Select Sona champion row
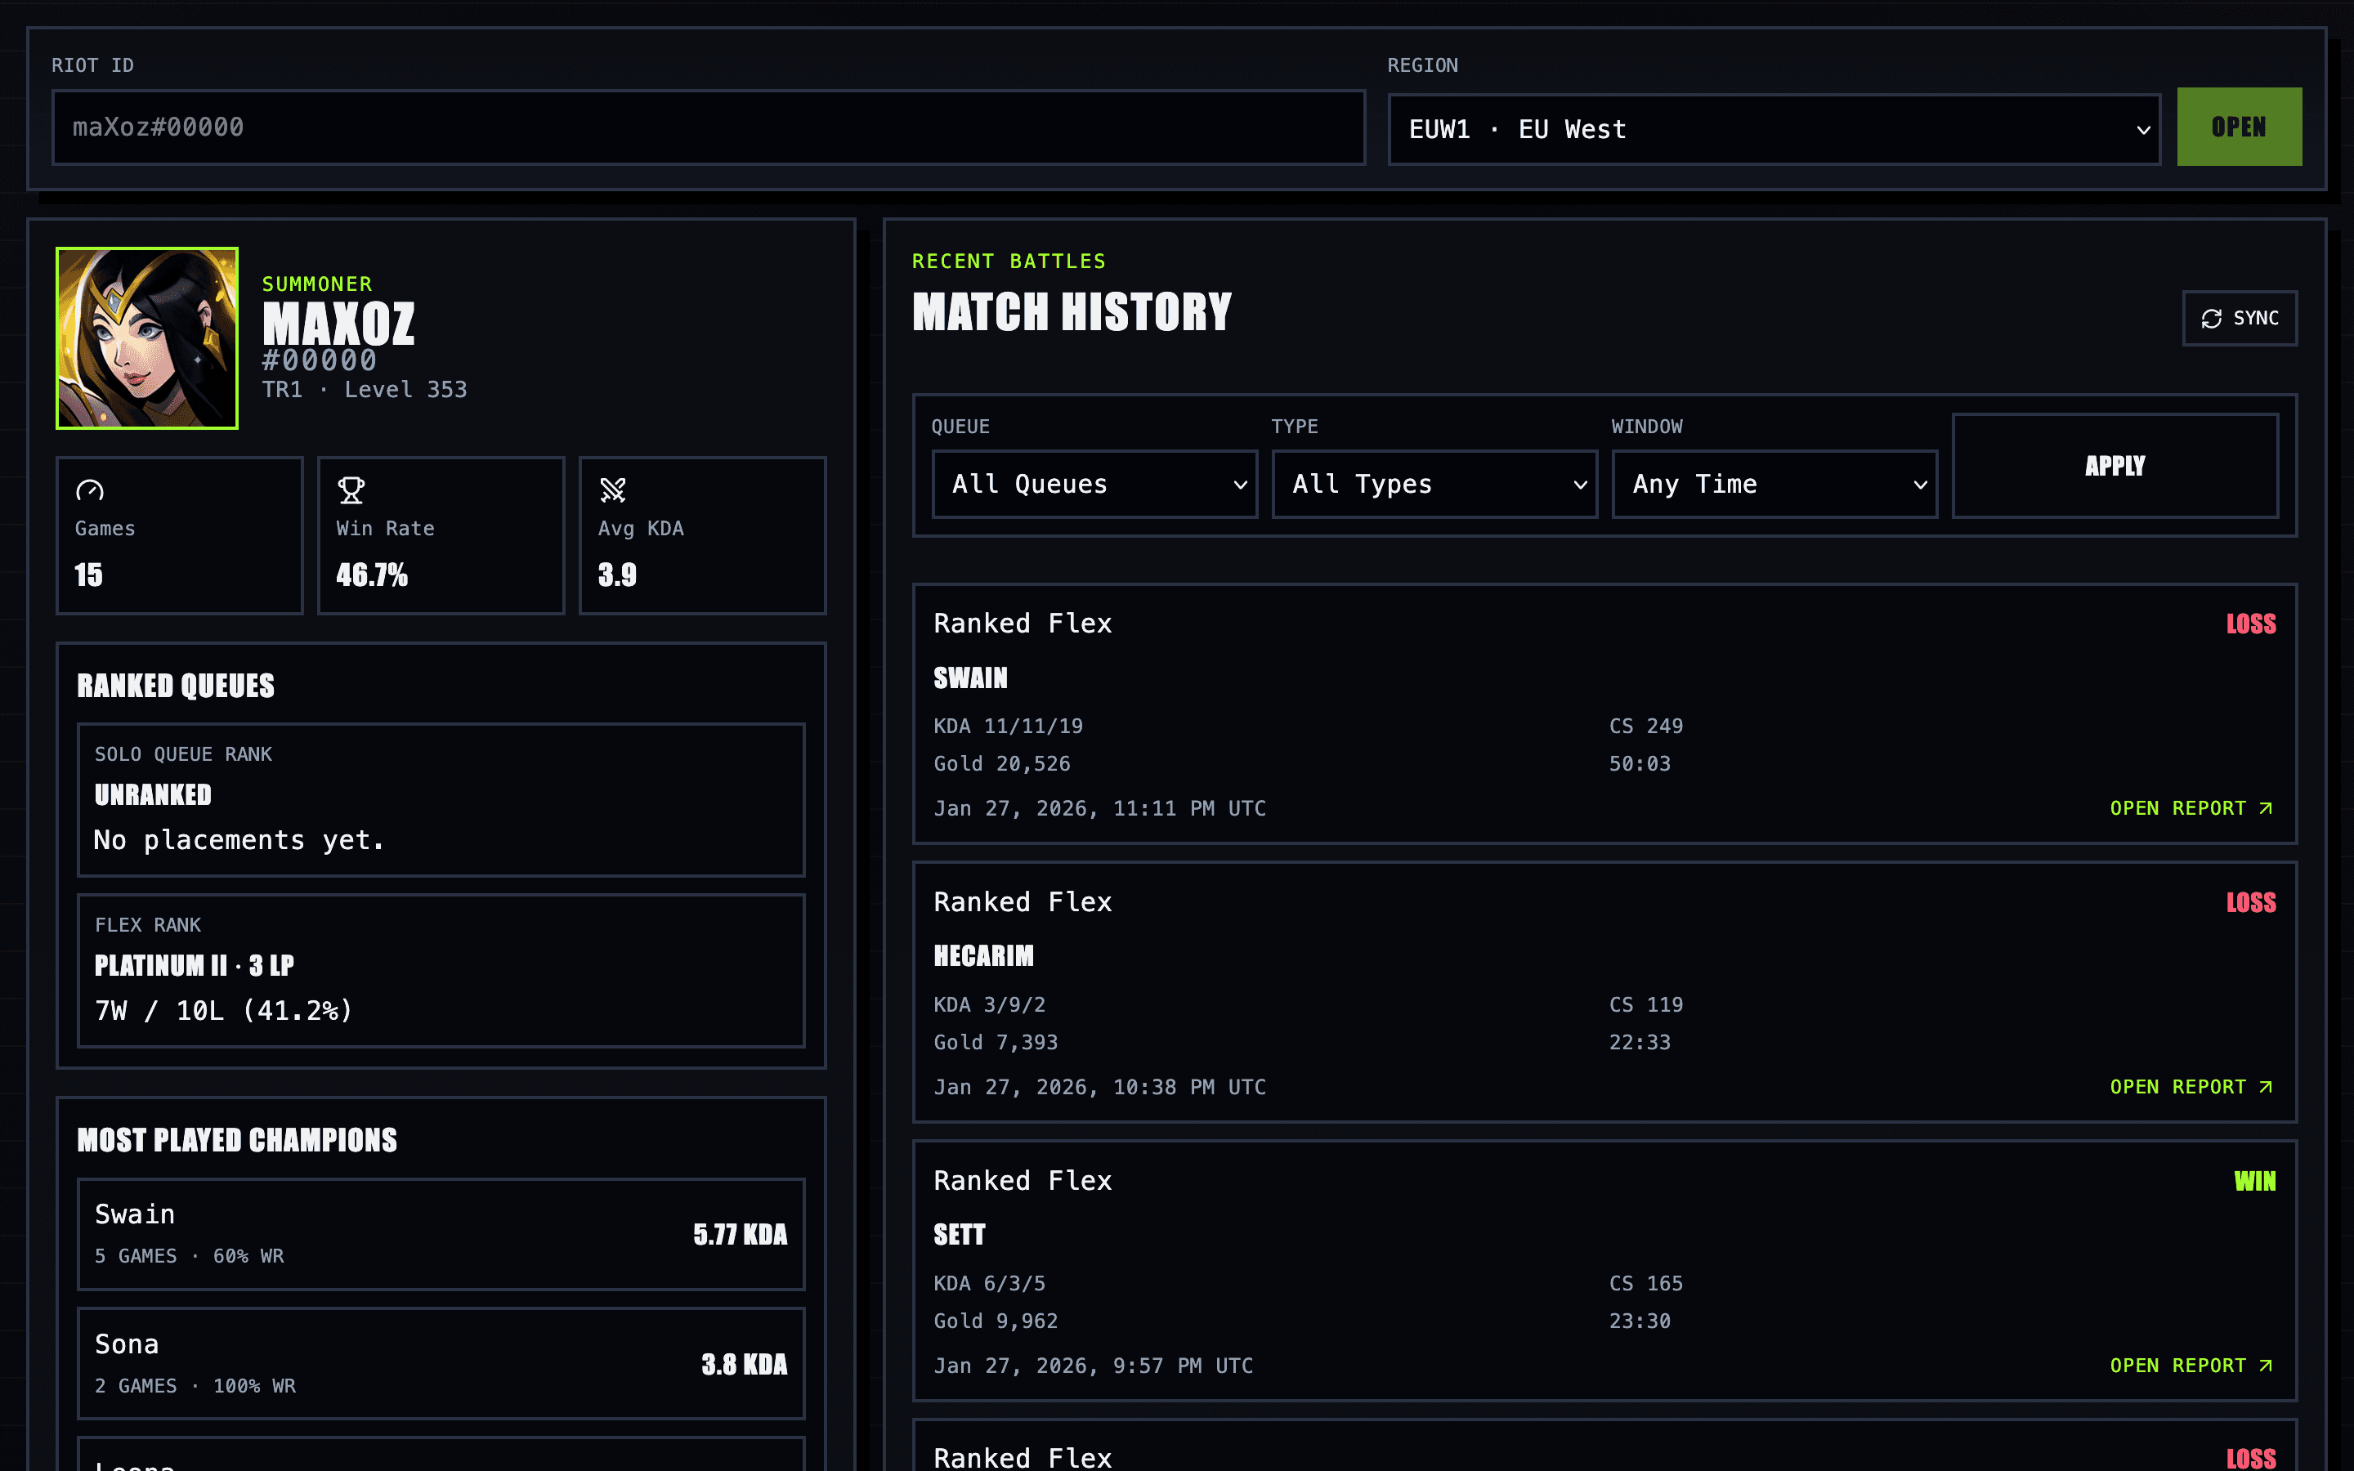The image size is (2354, 1471). [441, 1363]
